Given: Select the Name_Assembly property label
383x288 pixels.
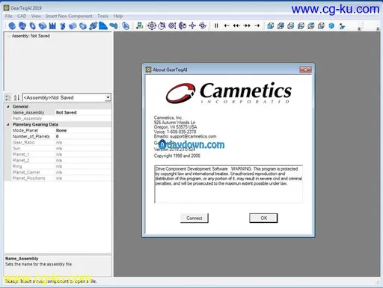Looking at the screenshot, I should click(28, 112).
